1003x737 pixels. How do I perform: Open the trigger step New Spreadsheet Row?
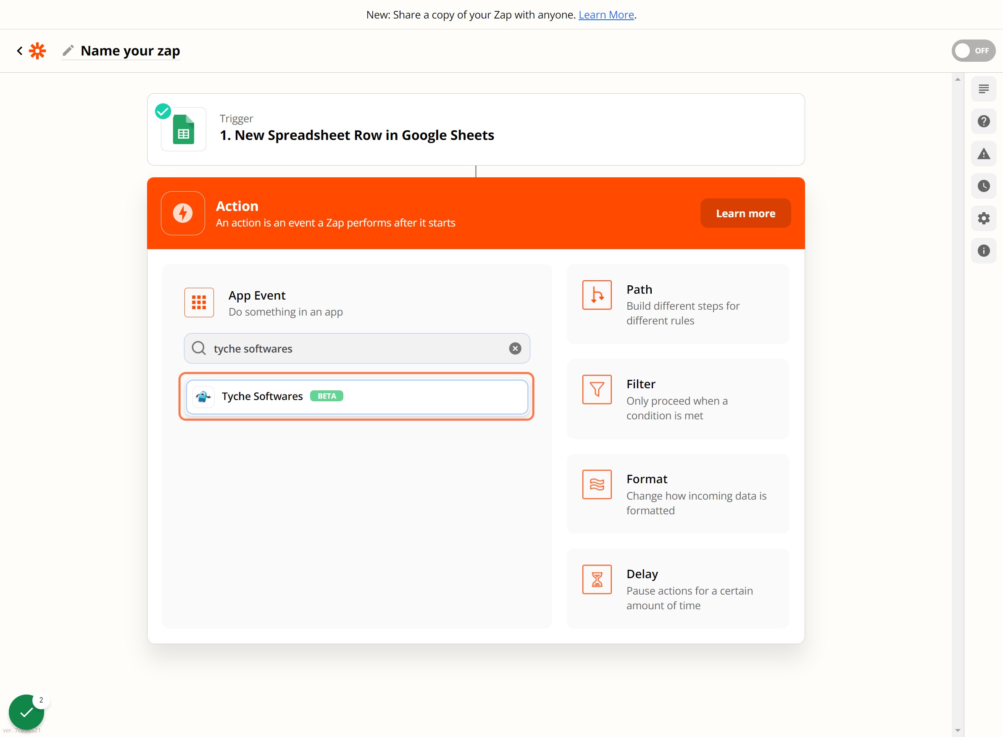point(476,129)
